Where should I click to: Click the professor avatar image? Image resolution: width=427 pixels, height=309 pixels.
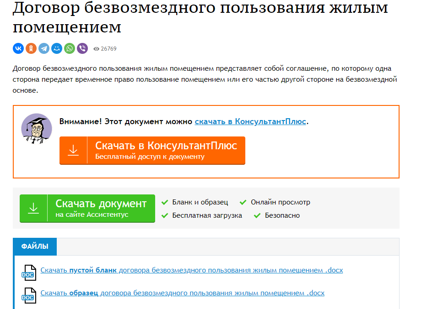pyautogui.click(x=37, y=129)
